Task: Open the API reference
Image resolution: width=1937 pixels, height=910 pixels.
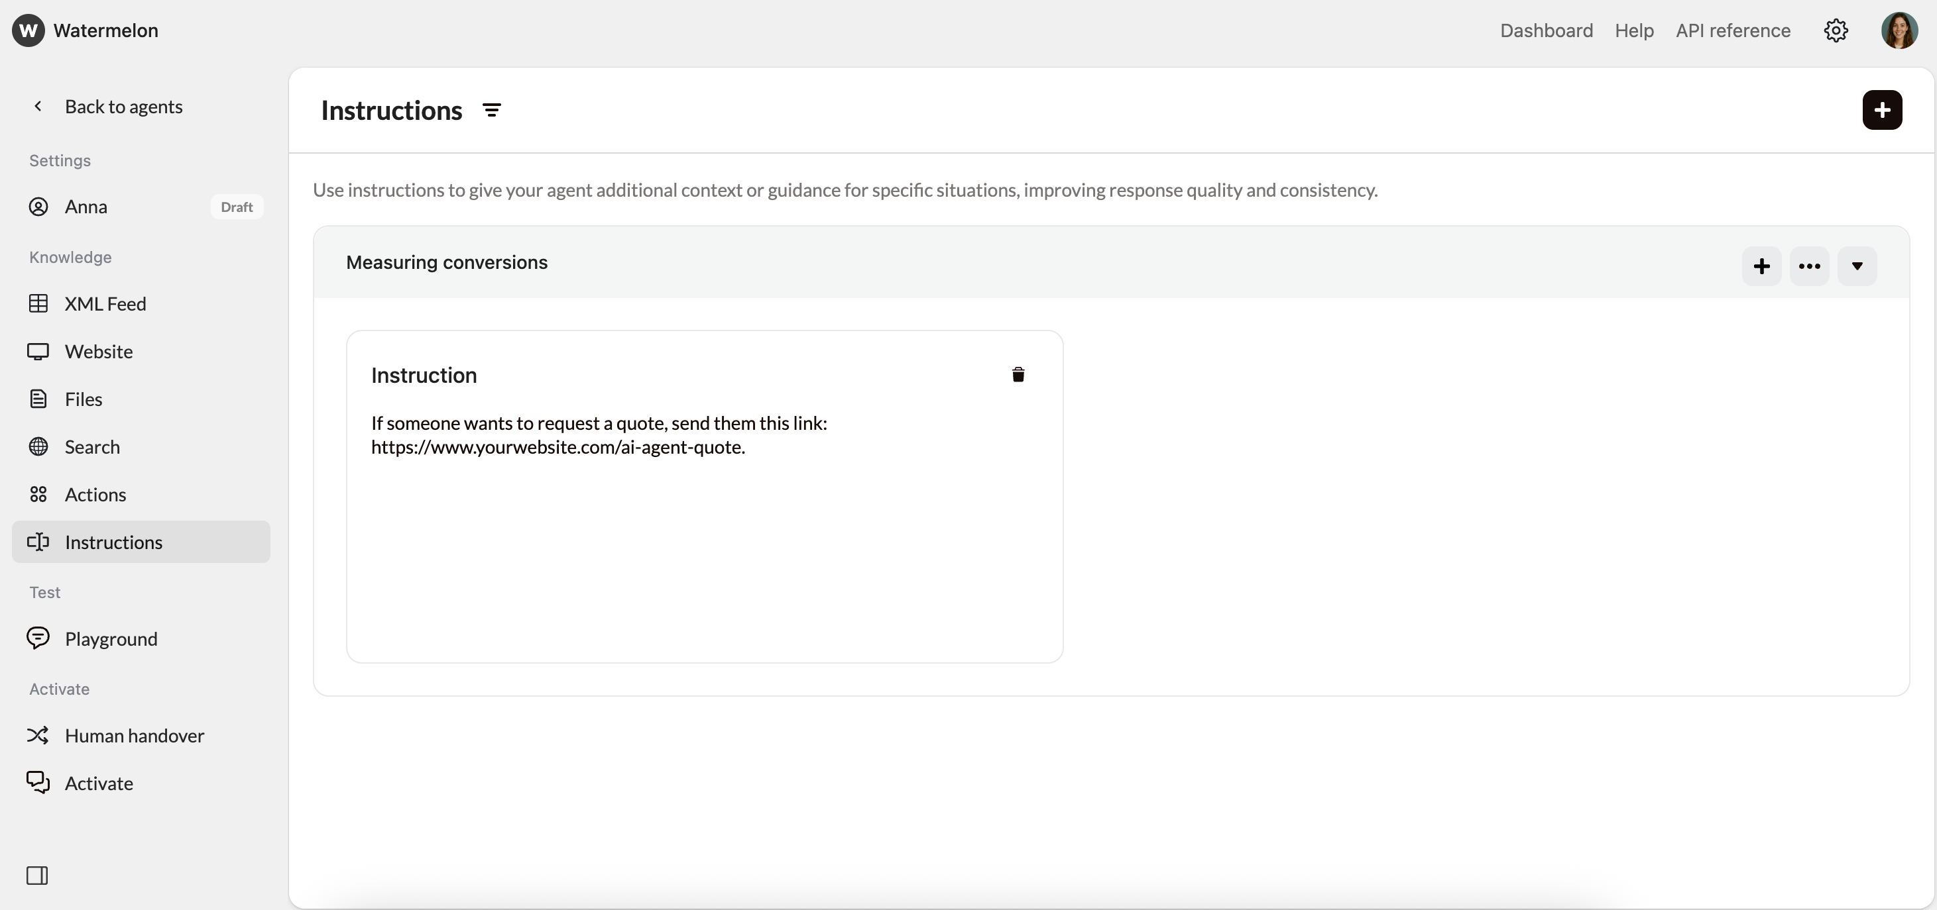Action: tap(1732, 30)
